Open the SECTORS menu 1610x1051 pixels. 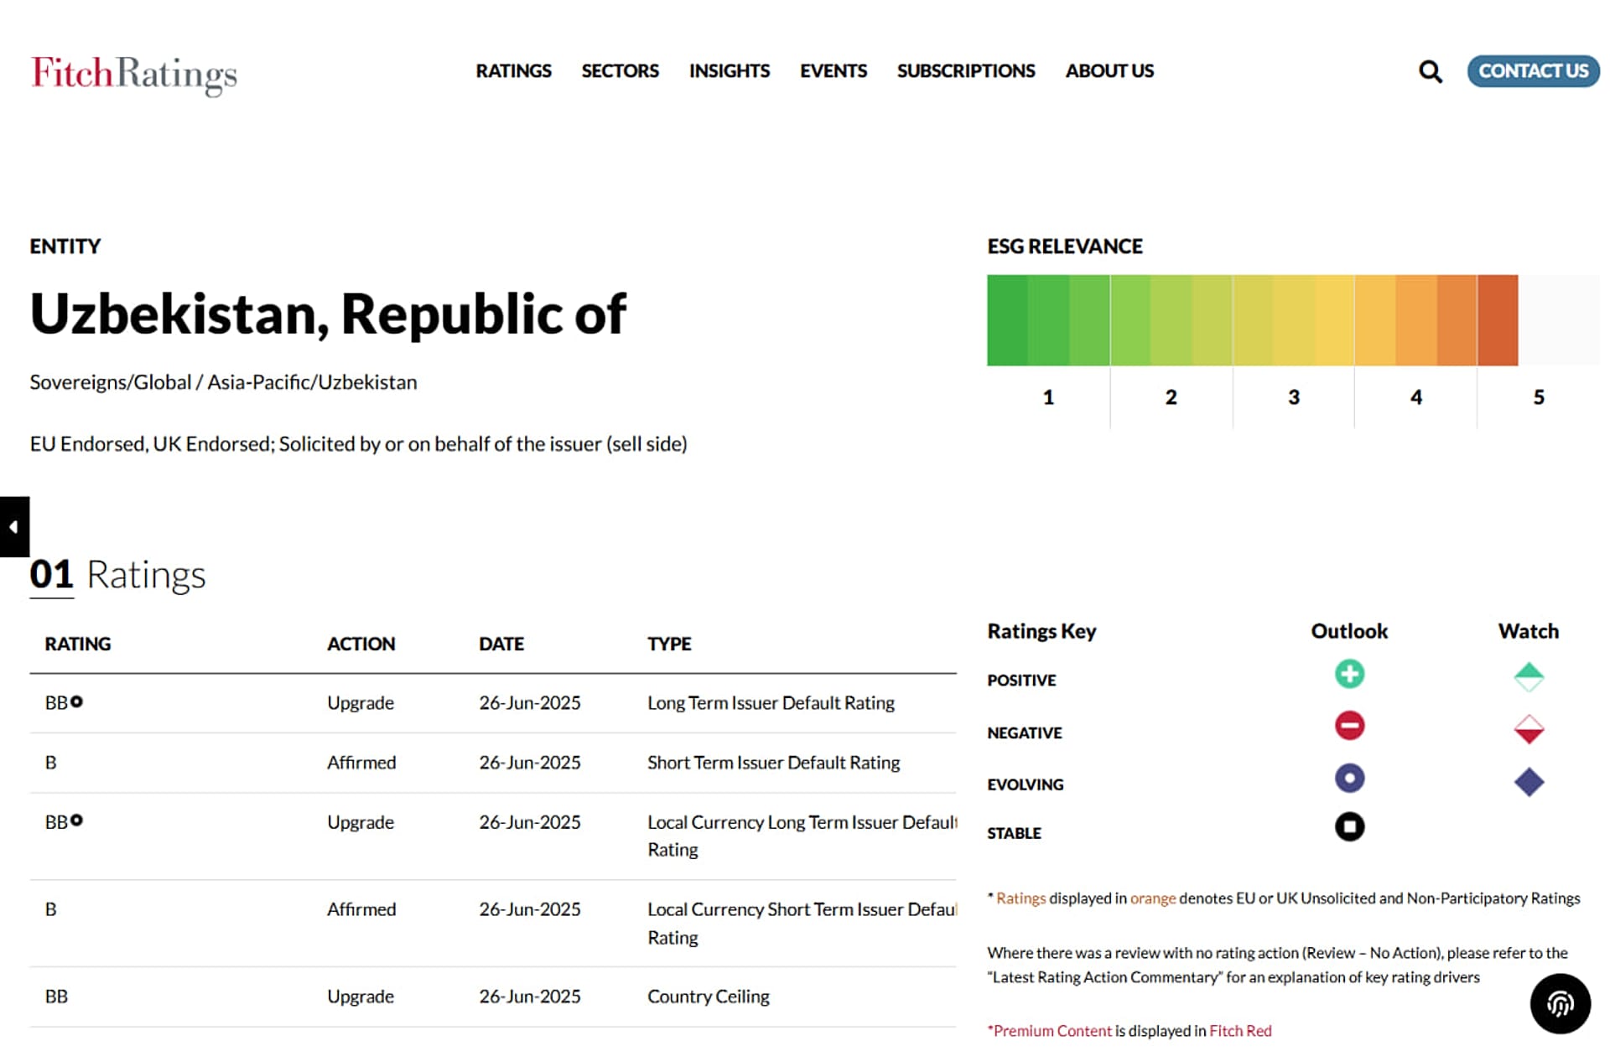click(x=620, y=71)
